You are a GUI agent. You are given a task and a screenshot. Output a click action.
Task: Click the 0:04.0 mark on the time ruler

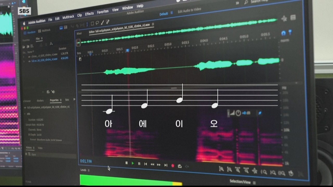[x=204, y=41]
